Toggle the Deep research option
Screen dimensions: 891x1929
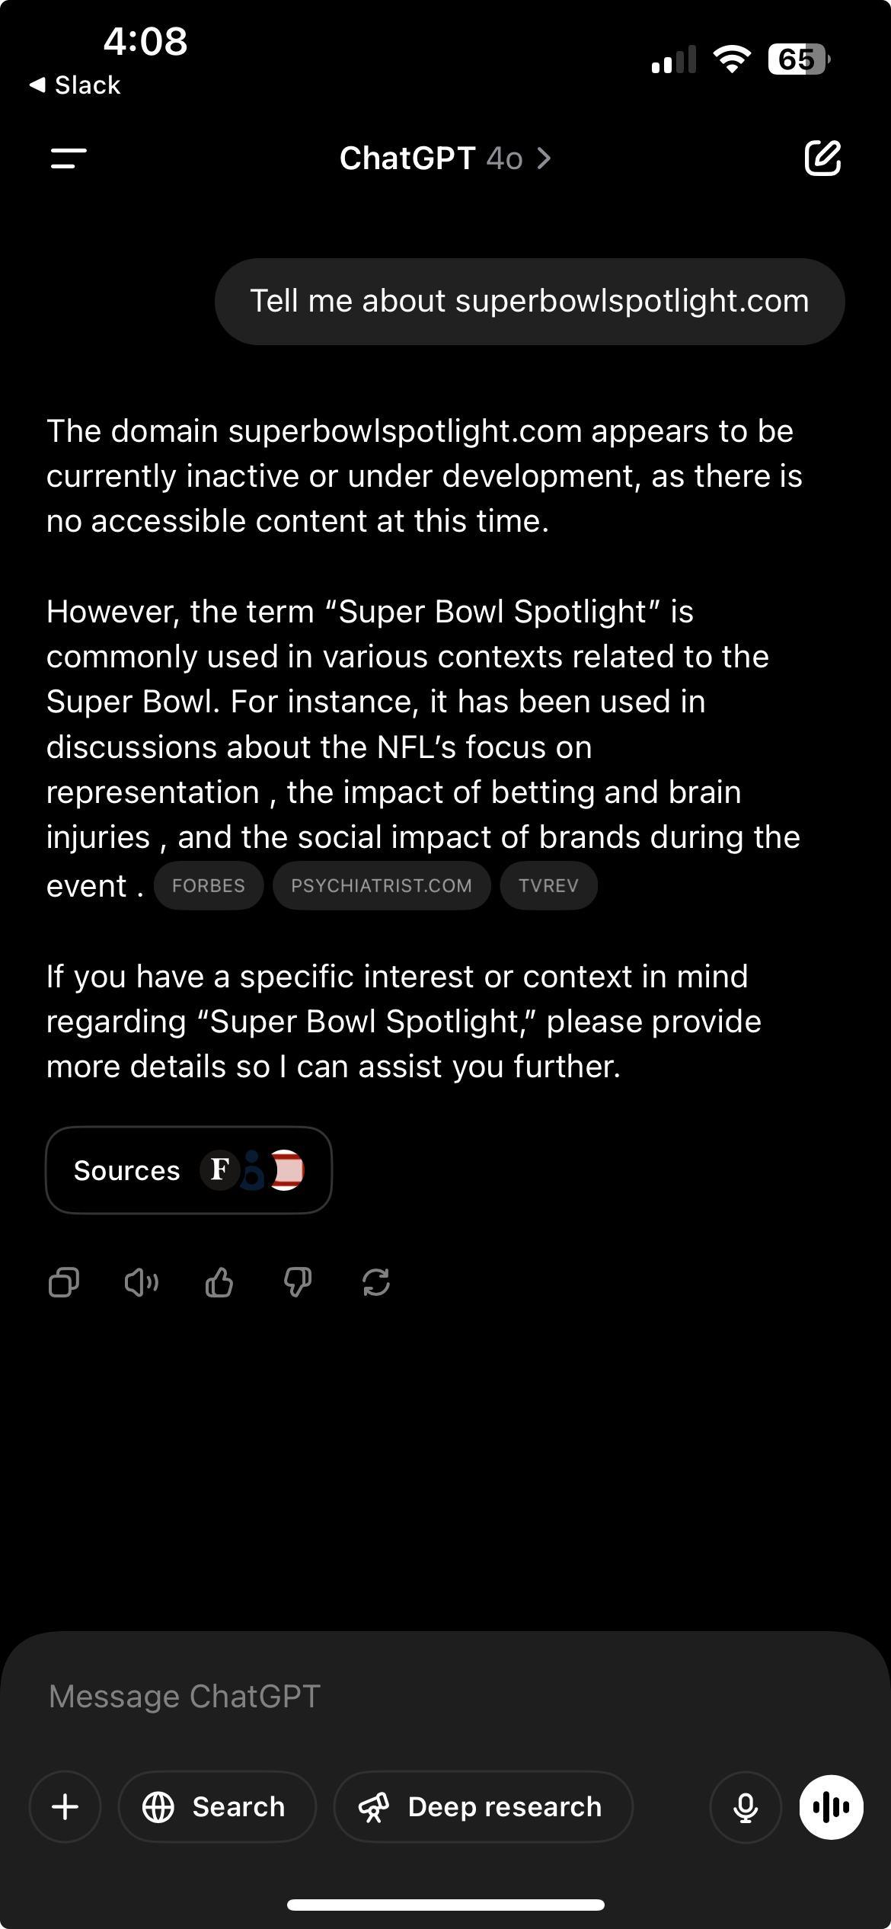pos(484,1806)
